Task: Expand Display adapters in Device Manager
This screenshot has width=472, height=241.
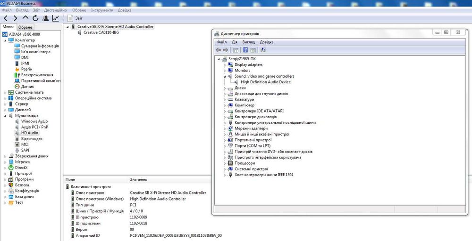Action: 225,65
